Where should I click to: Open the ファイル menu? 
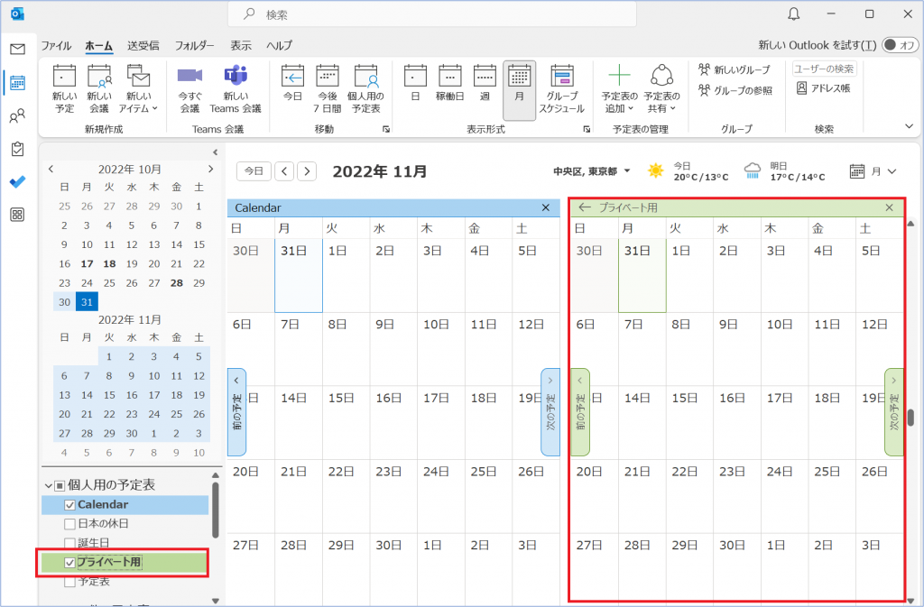pyautogui.click(x=56, y=45)
